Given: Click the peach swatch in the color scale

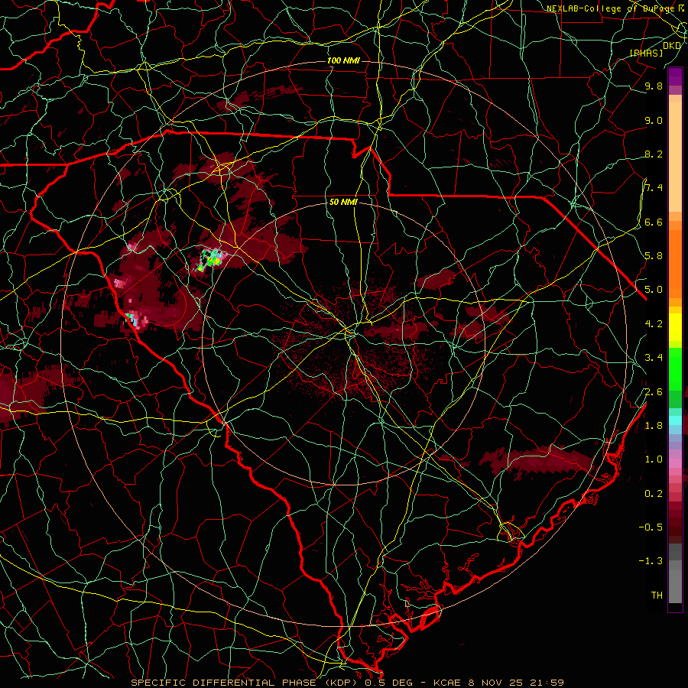Looking at the screenshot, I should point(675,158).
